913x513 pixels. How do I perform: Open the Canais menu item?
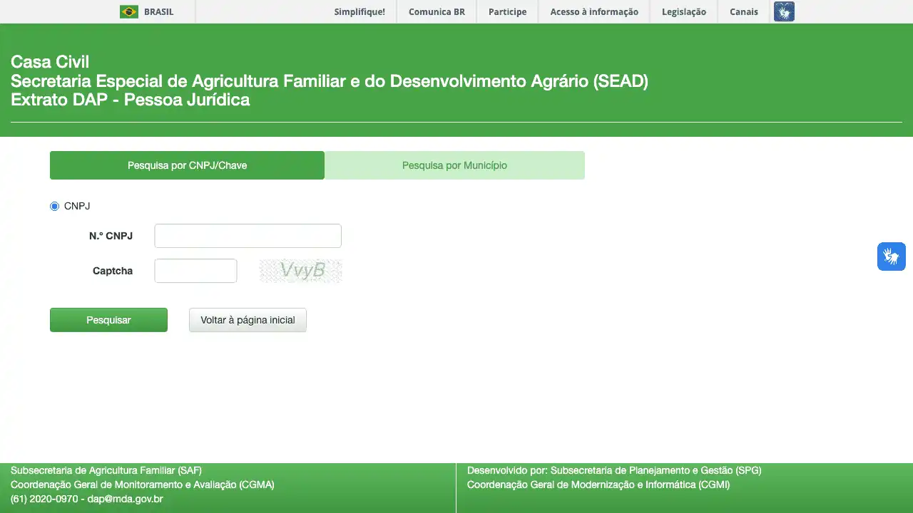(x=743, y=12)
